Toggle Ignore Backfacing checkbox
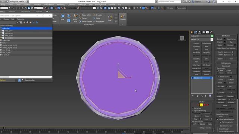 (193, 111)
